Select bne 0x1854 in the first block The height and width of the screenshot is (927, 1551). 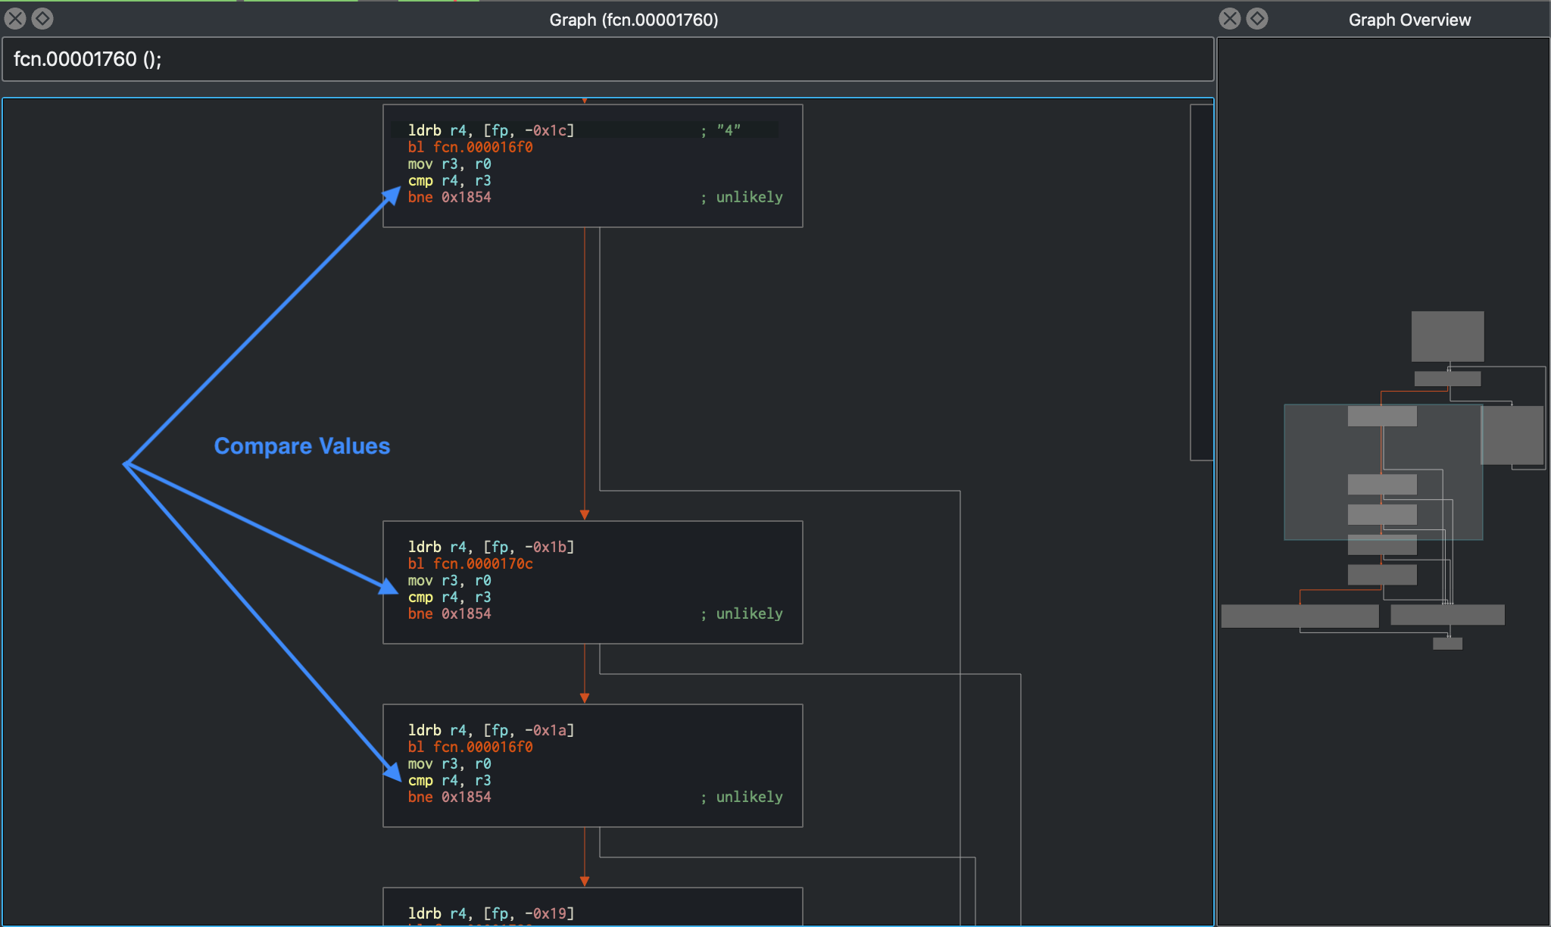(x=449, y=198)
